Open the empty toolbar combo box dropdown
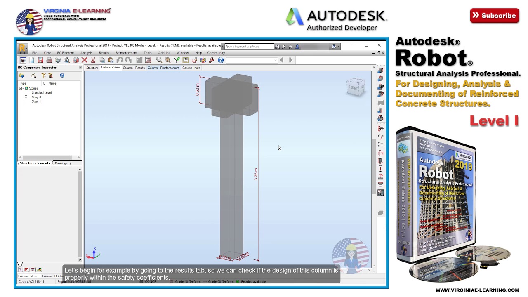This screenshot has height=297, width=528. (x=276, y=60)
